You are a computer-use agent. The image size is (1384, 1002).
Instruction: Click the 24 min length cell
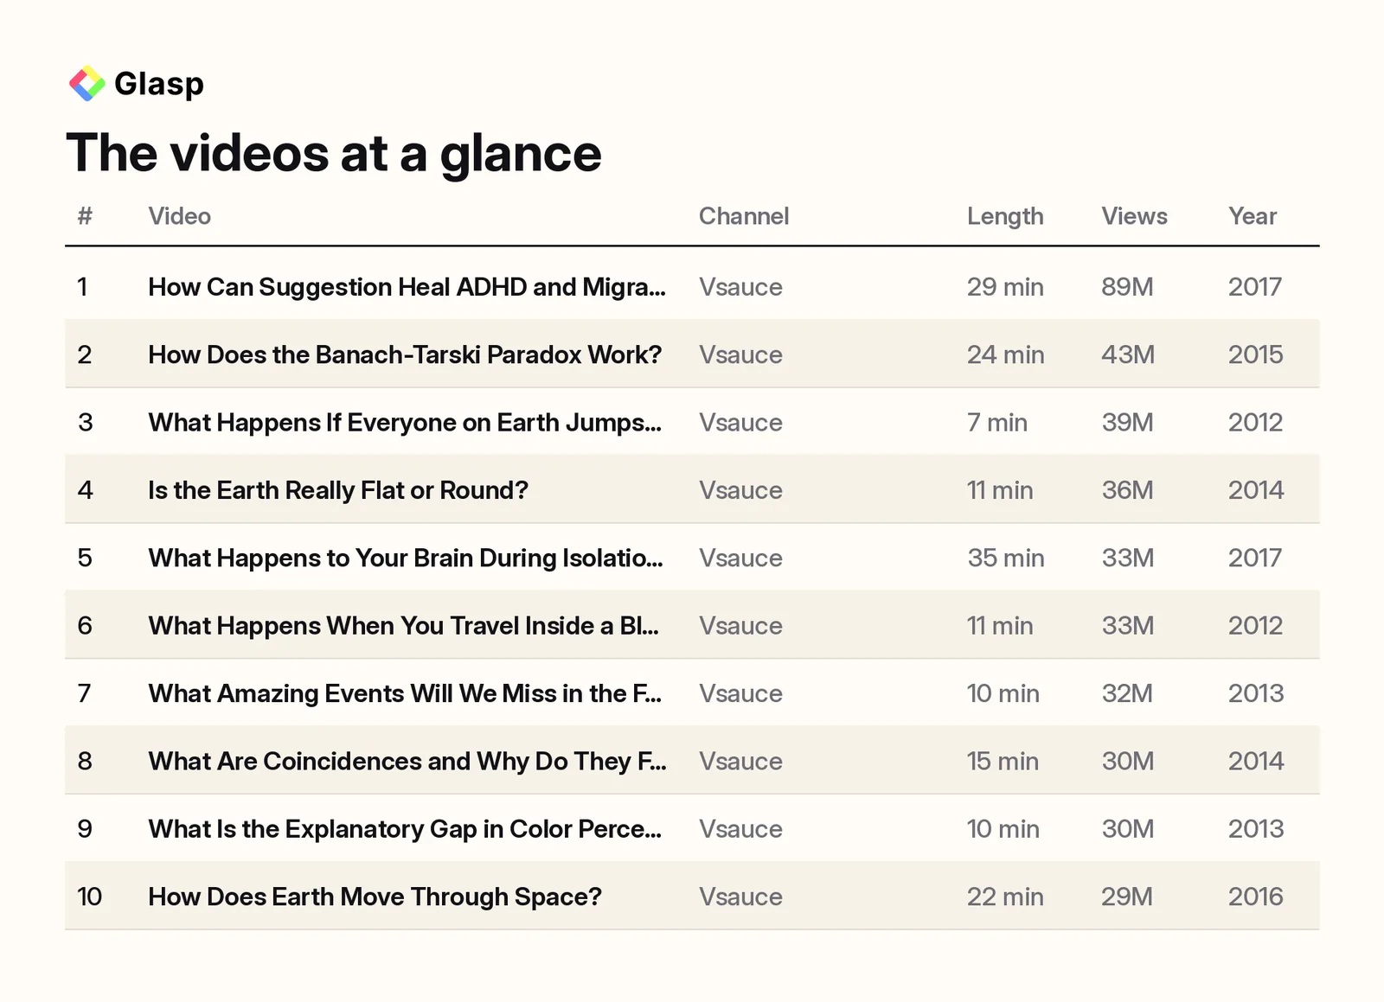click(x=1005, y=354)
